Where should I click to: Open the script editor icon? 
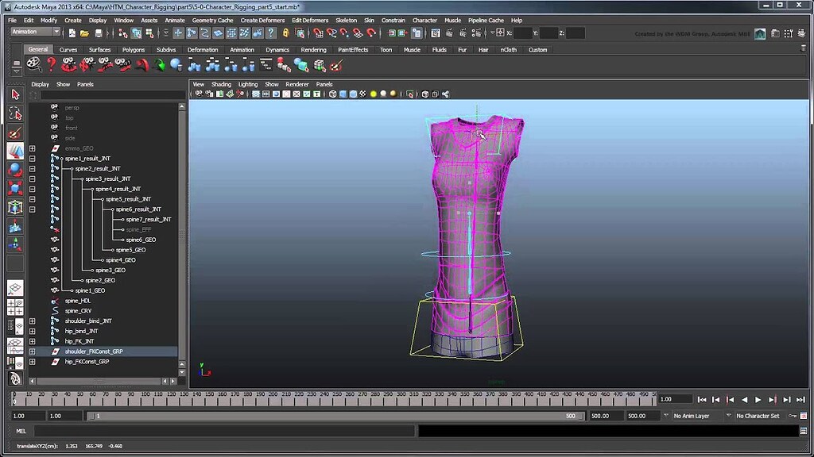[804, 431]
